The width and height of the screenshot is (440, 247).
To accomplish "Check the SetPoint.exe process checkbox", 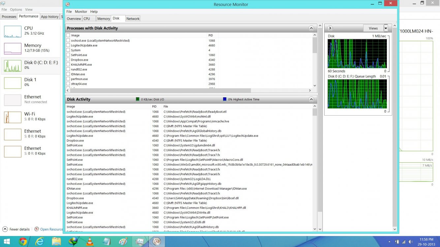I will (68, 55).
